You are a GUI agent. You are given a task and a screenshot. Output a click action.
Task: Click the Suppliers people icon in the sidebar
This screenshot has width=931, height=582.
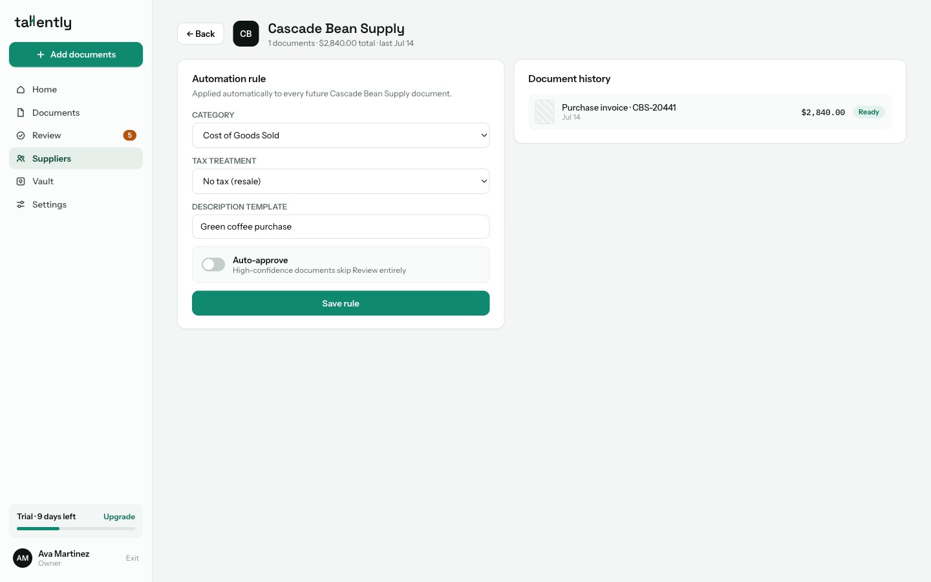21,158
